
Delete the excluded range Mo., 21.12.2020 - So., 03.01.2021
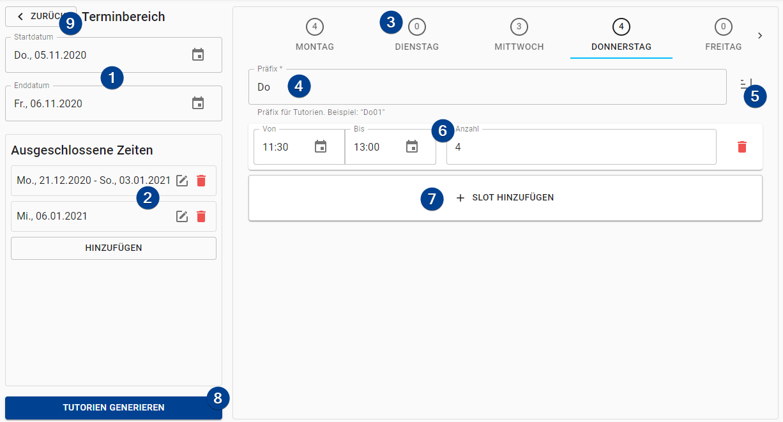click(x=201, y=181)
